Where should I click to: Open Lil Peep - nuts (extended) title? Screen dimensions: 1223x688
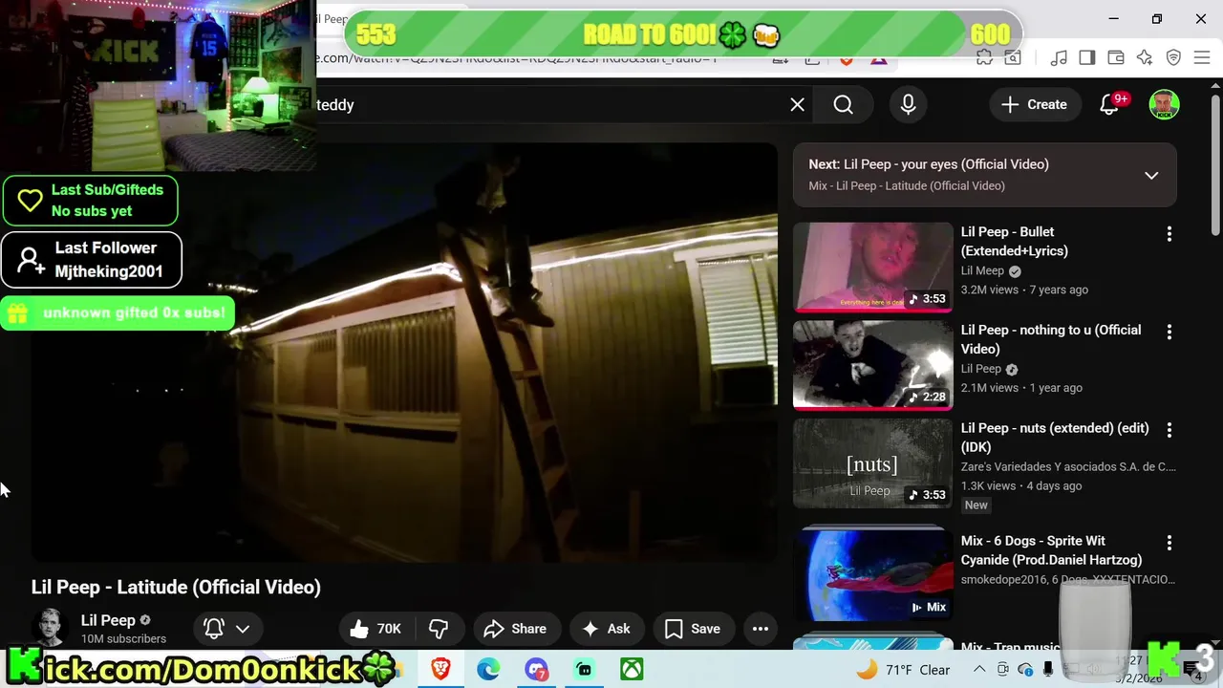(1055, 438)
